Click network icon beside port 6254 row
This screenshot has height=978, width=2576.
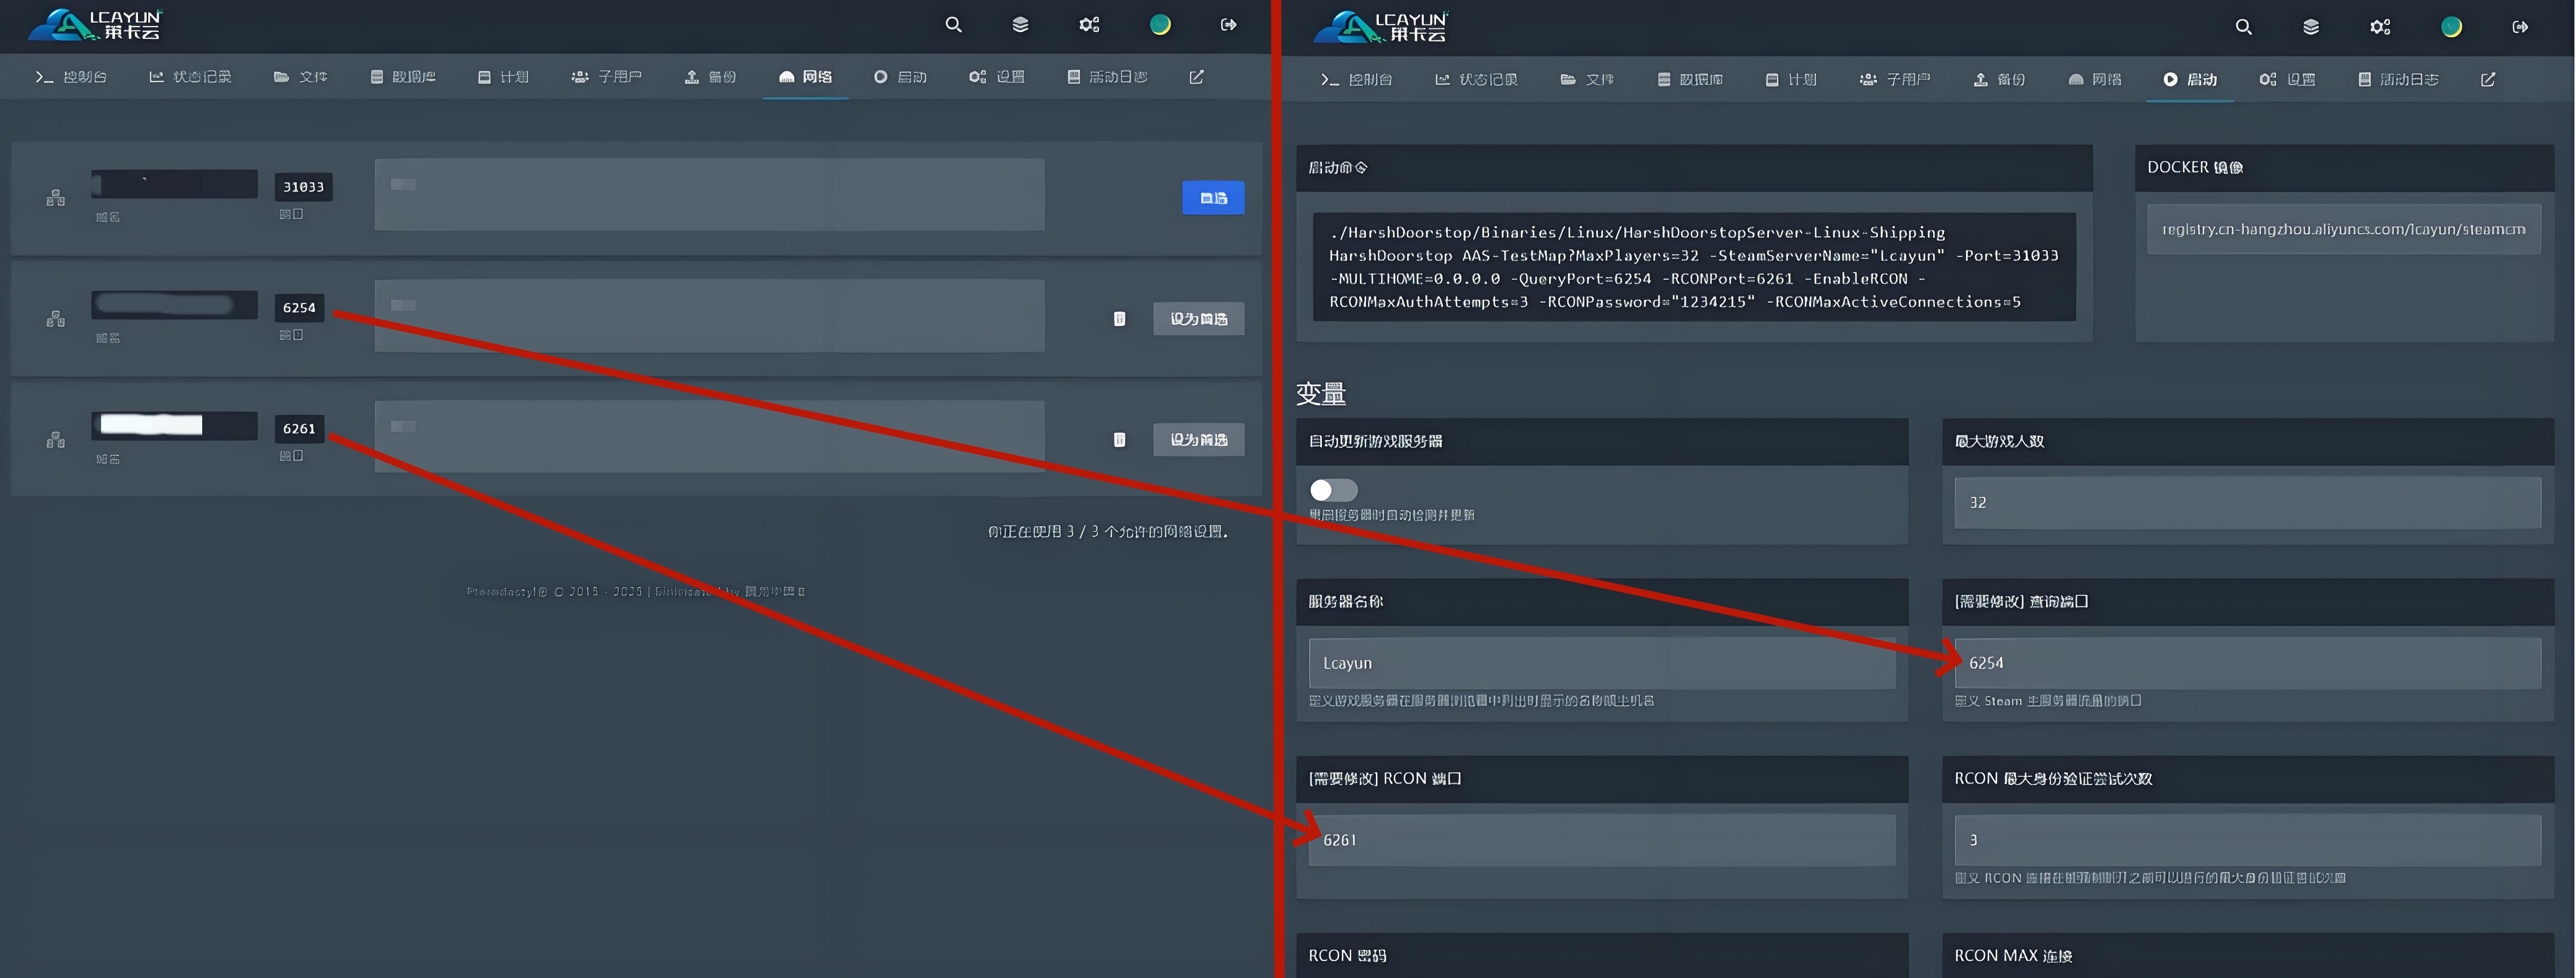(x=56, y=319)
